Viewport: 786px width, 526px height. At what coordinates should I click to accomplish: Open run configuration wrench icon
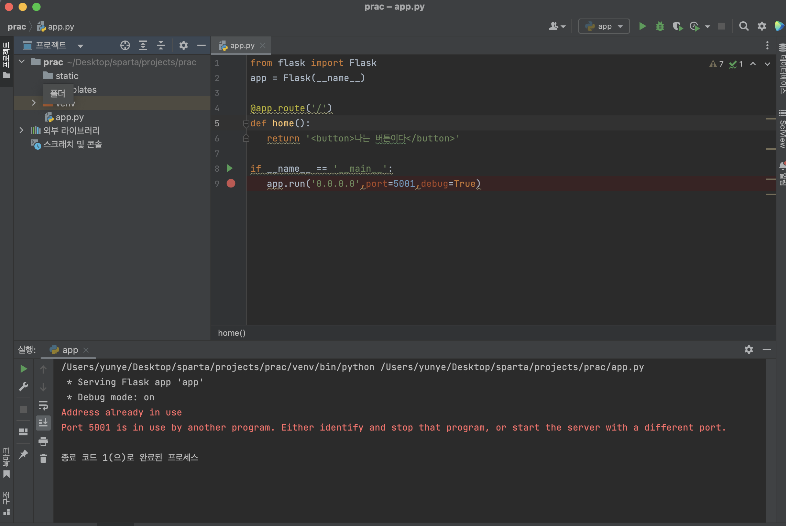(23, 387)
